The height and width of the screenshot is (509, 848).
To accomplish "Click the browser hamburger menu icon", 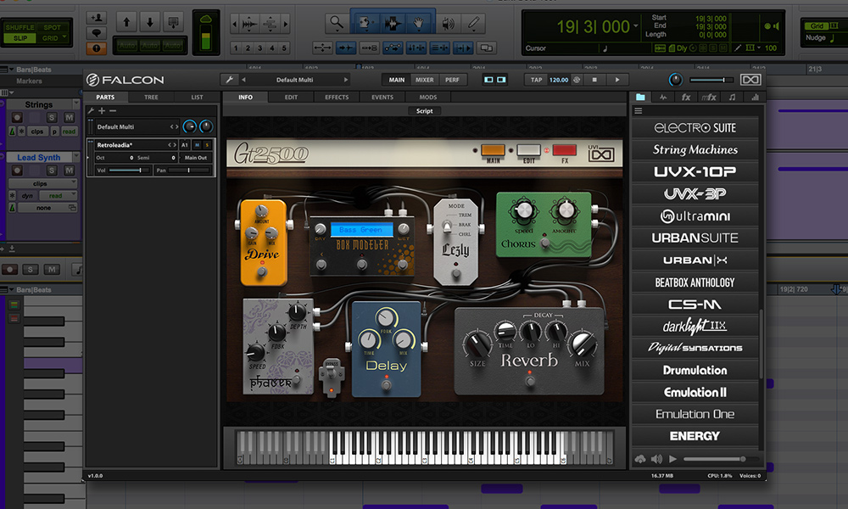I will [639, 111].
